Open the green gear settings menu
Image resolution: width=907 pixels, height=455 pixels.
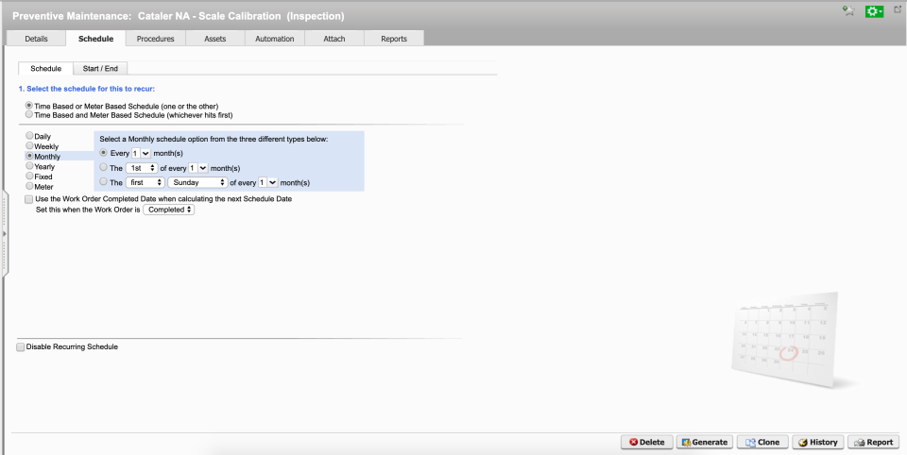(874, 11)
